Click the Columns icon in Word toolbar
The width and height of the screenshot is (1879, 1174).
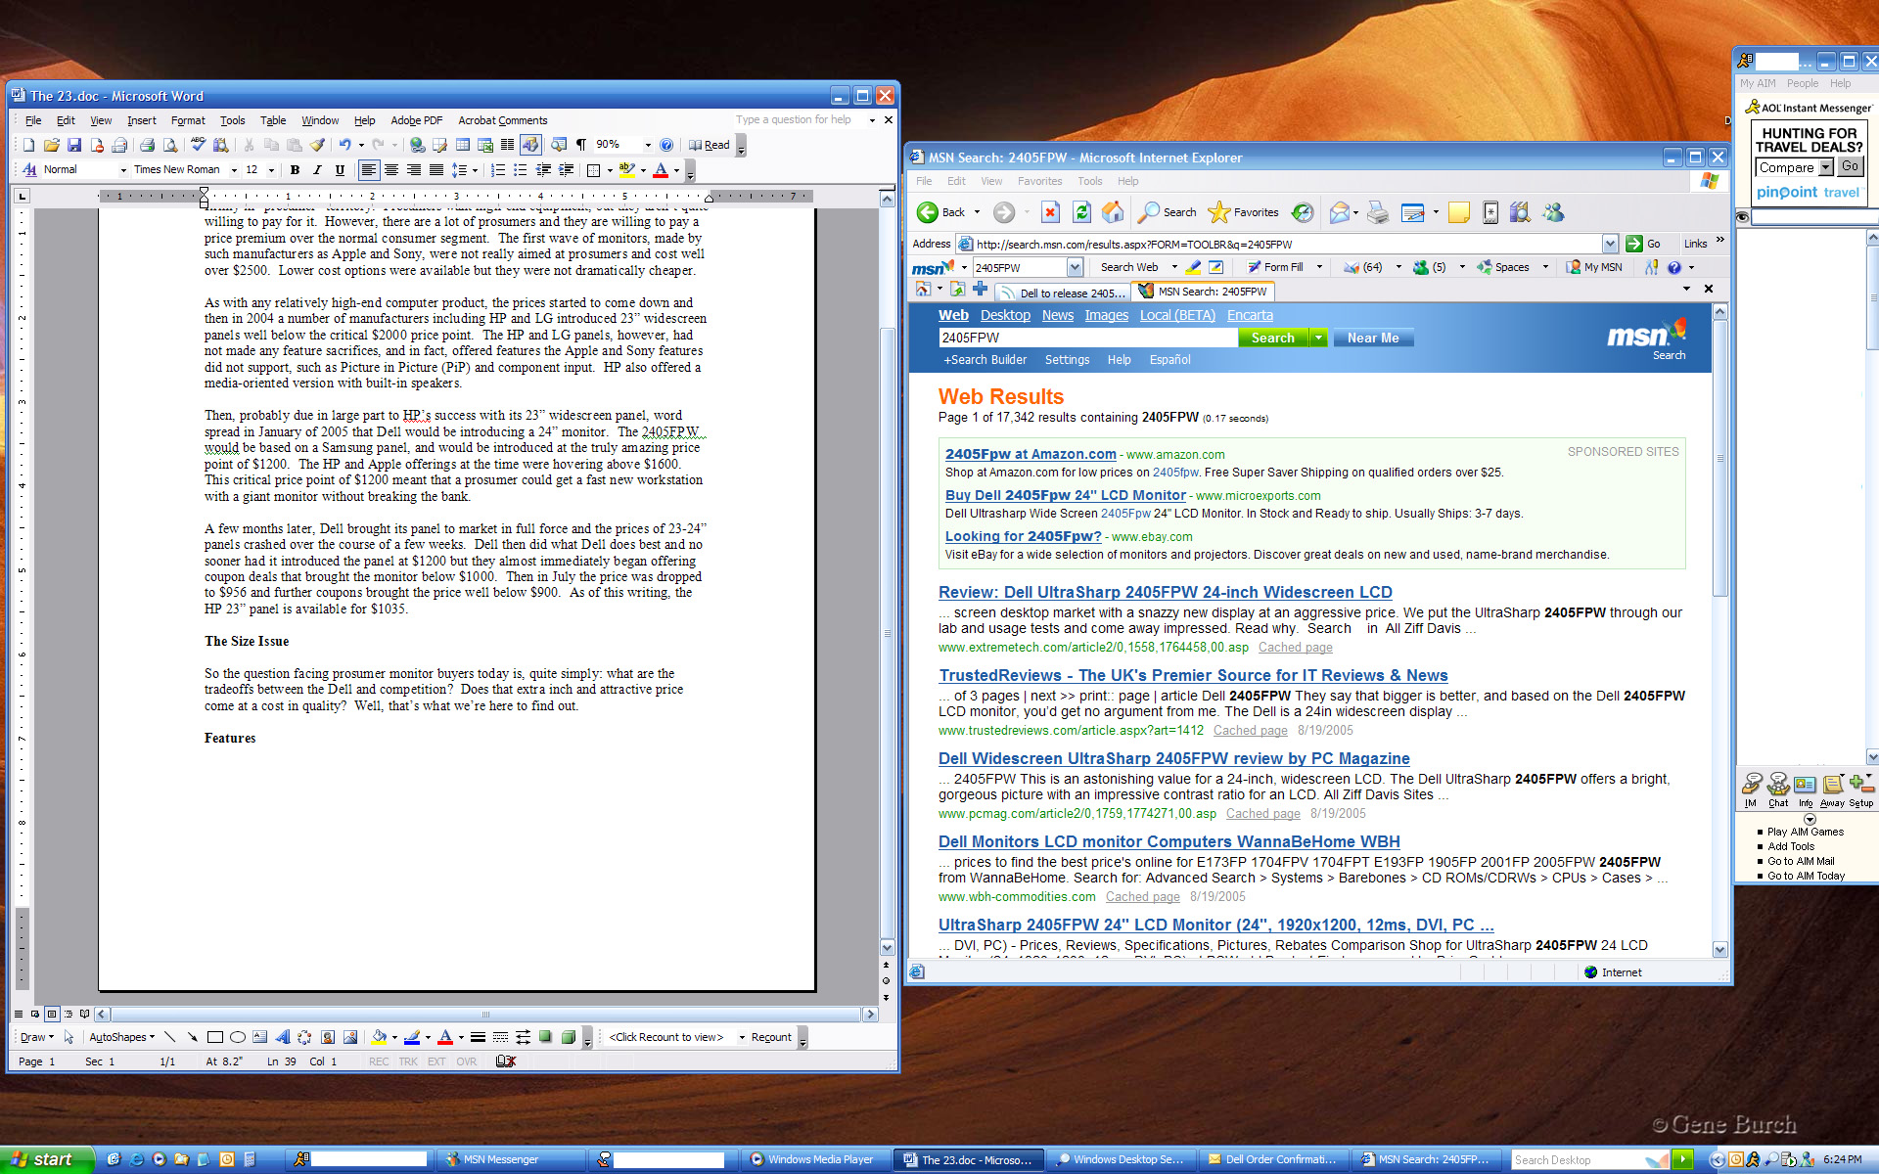507,145
